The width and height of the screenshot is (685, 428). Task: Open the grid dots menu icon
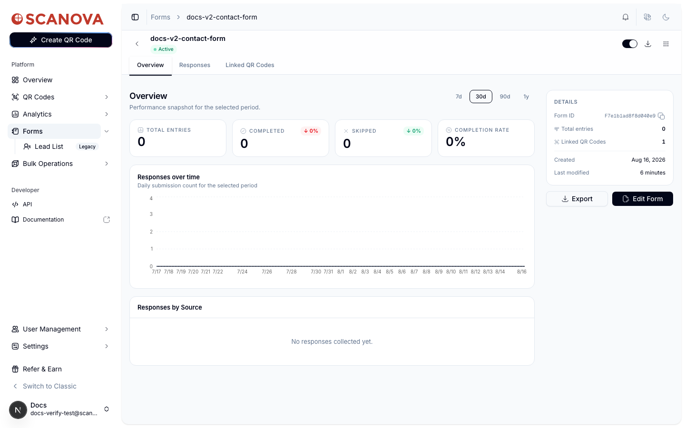click(x=666, y=44)
